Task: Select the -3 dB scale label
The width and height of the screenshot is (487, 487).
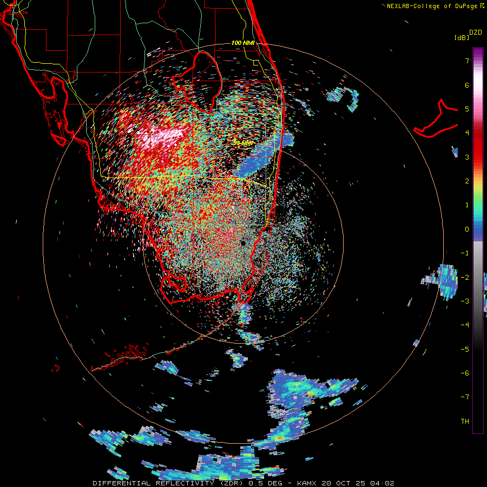Action: pyautogui.click(x=465, y=301)
